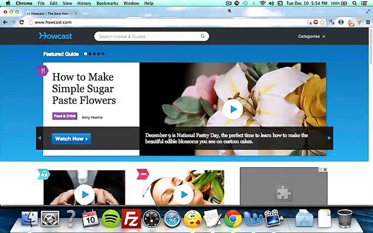
Task: Open Finder from the Dock
Action: tap(29, 218)
